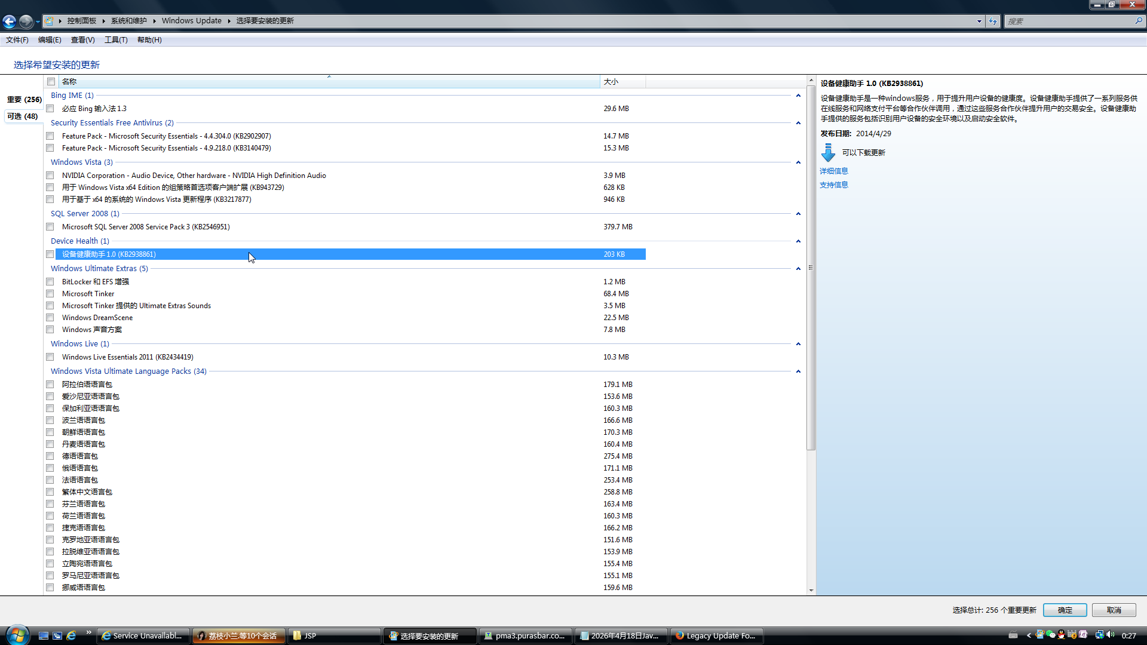Switch to 重要 (256) updates tab
Screen dimensions: 1147x645
coord(24,100)
